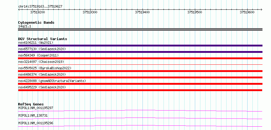Click the red bar for nsv6495229
Image resolution: width=271 pixels, height=130 pixels.
(140, 90)
